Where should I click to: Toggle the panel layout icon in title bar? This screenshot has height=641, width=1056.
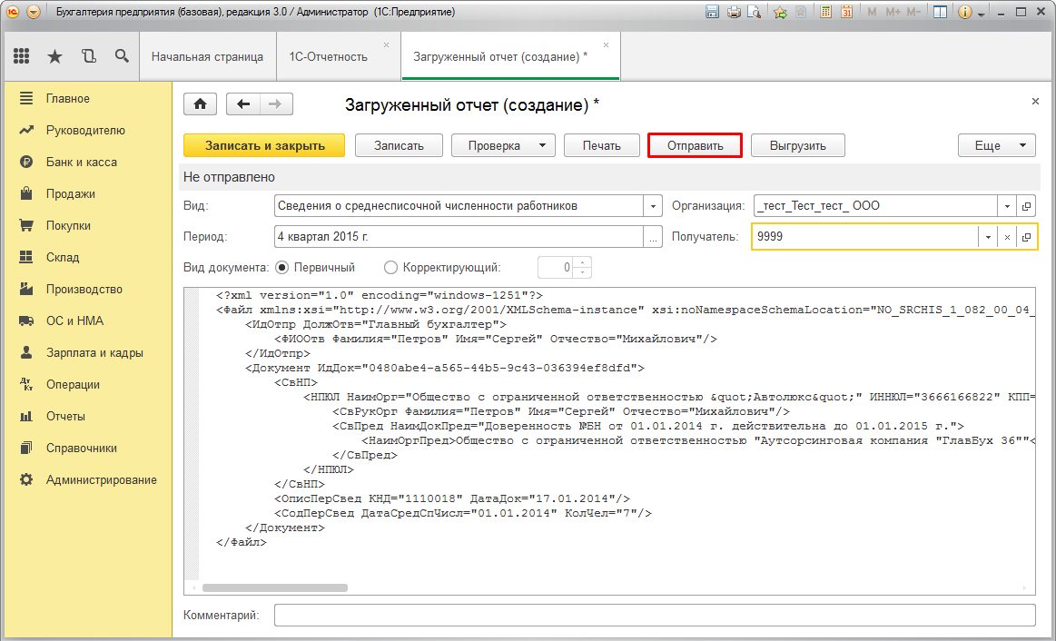click(x=940, y=12)
